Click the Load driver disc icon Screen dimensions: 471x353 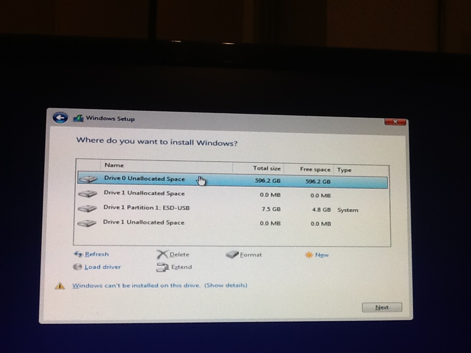(78, 267)
